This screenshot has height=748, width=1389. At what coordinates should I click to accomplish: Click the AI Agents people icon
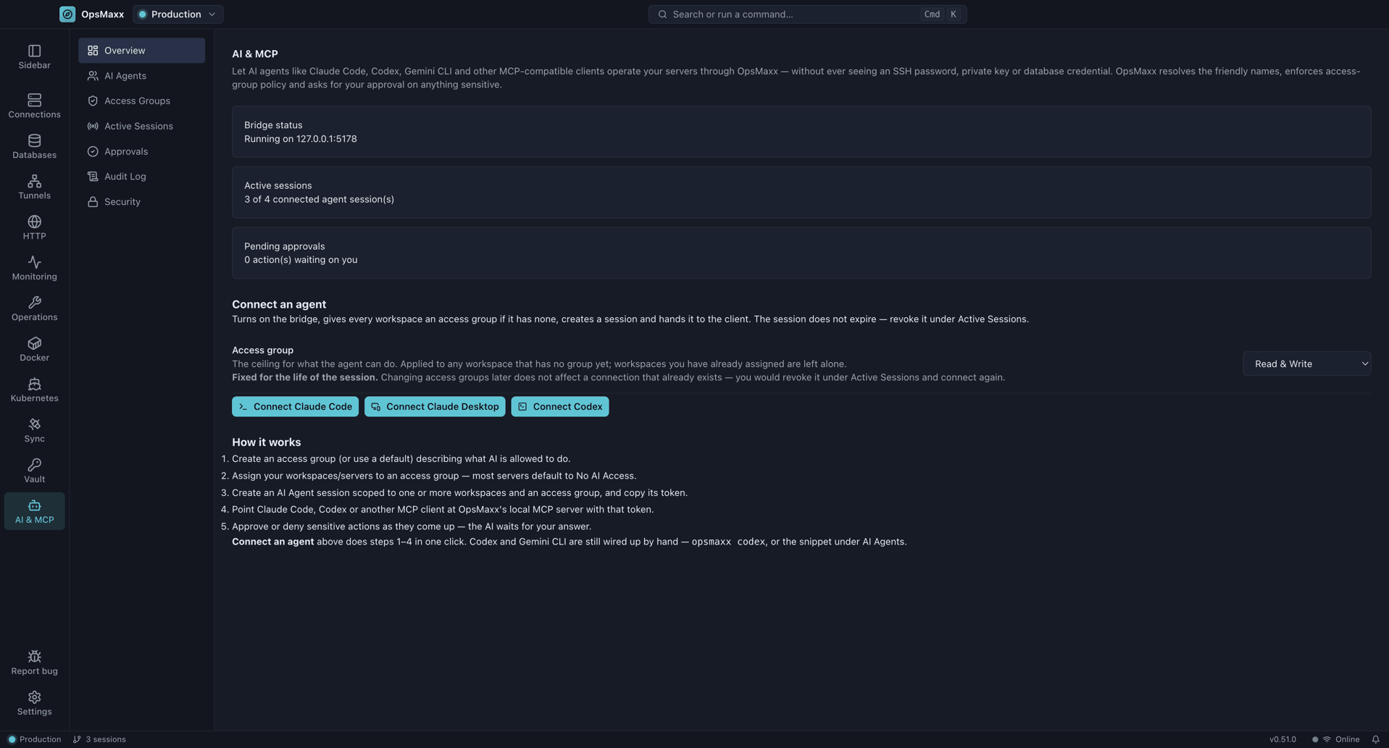93,76
